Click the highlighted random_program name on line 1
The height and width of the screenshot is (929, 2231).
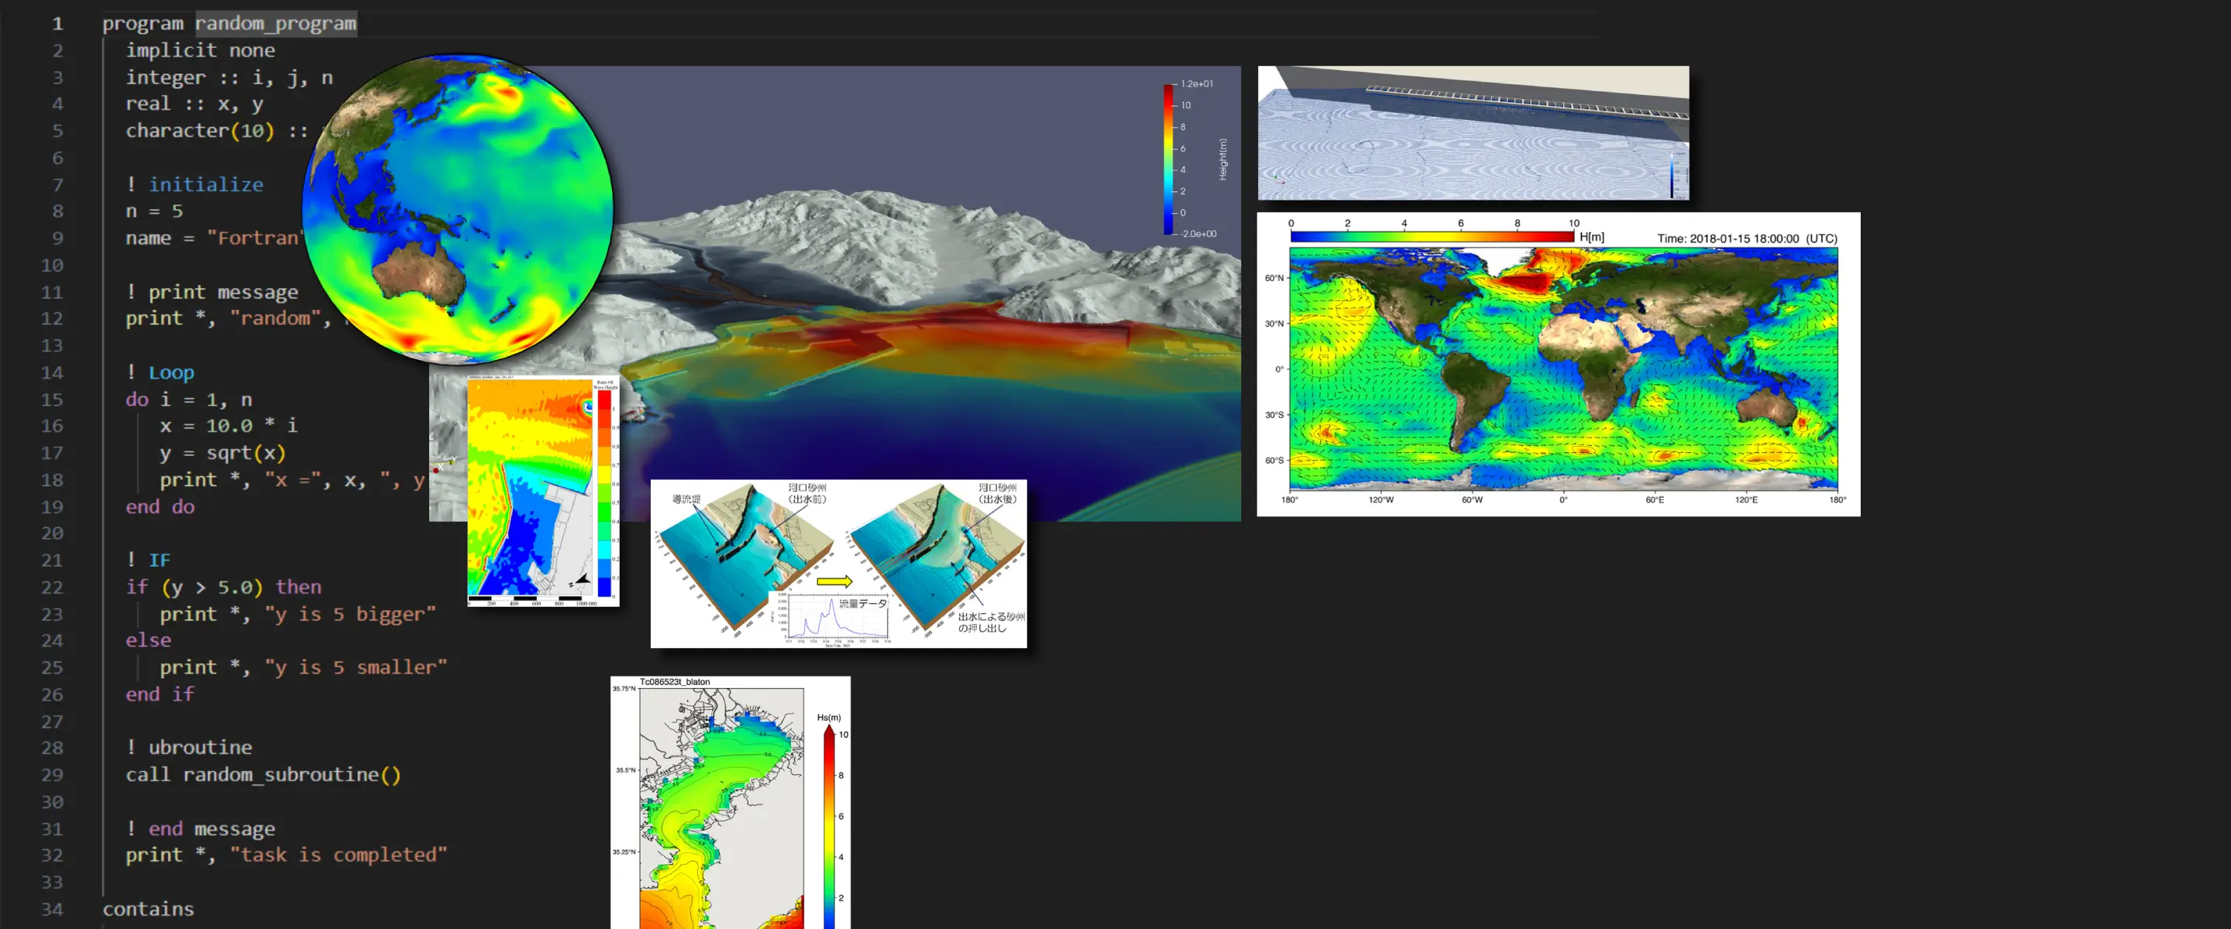[x=276, y=23]
